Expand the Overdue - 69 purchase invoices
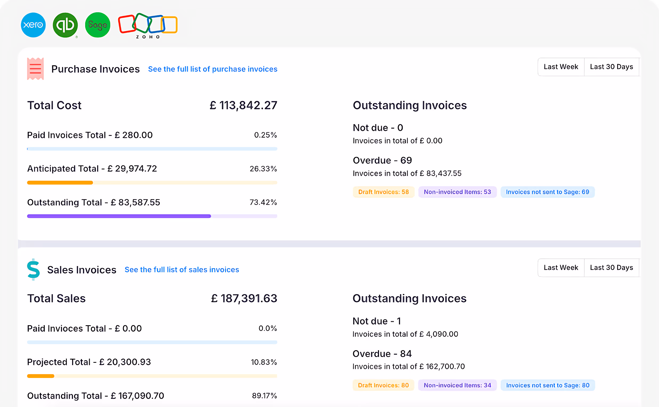Screen dimensions: 659x407 382,160
